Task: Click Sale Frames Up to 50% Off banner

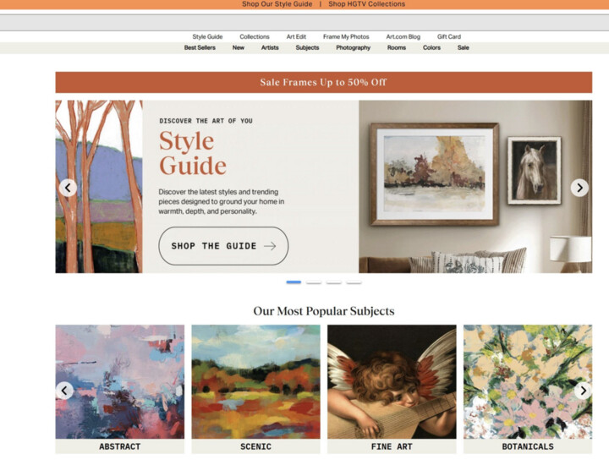Action: point(323,82)
